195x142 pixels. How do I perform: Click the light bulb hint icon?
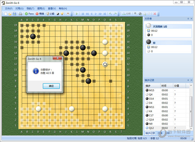click(62, 14)
